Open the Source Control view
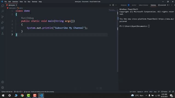 [x=2, y=17]
